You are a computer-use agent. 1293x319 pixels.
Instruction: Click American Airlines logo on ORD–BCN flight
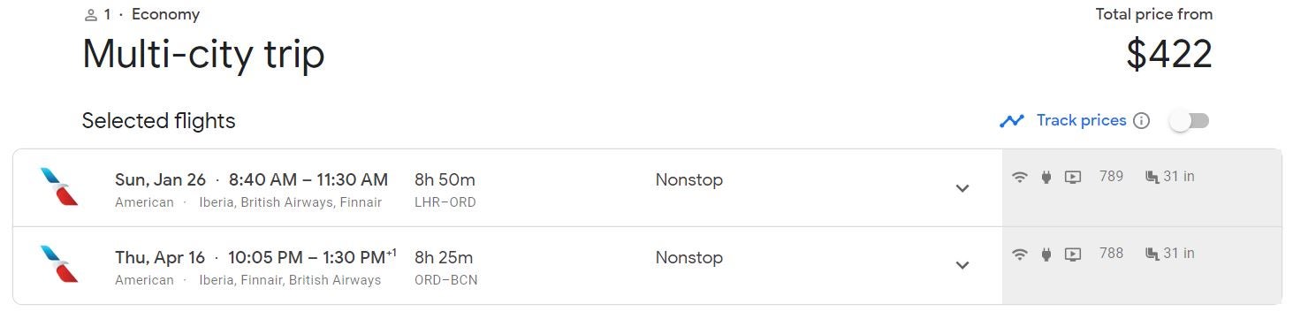[x=60, y=264]
